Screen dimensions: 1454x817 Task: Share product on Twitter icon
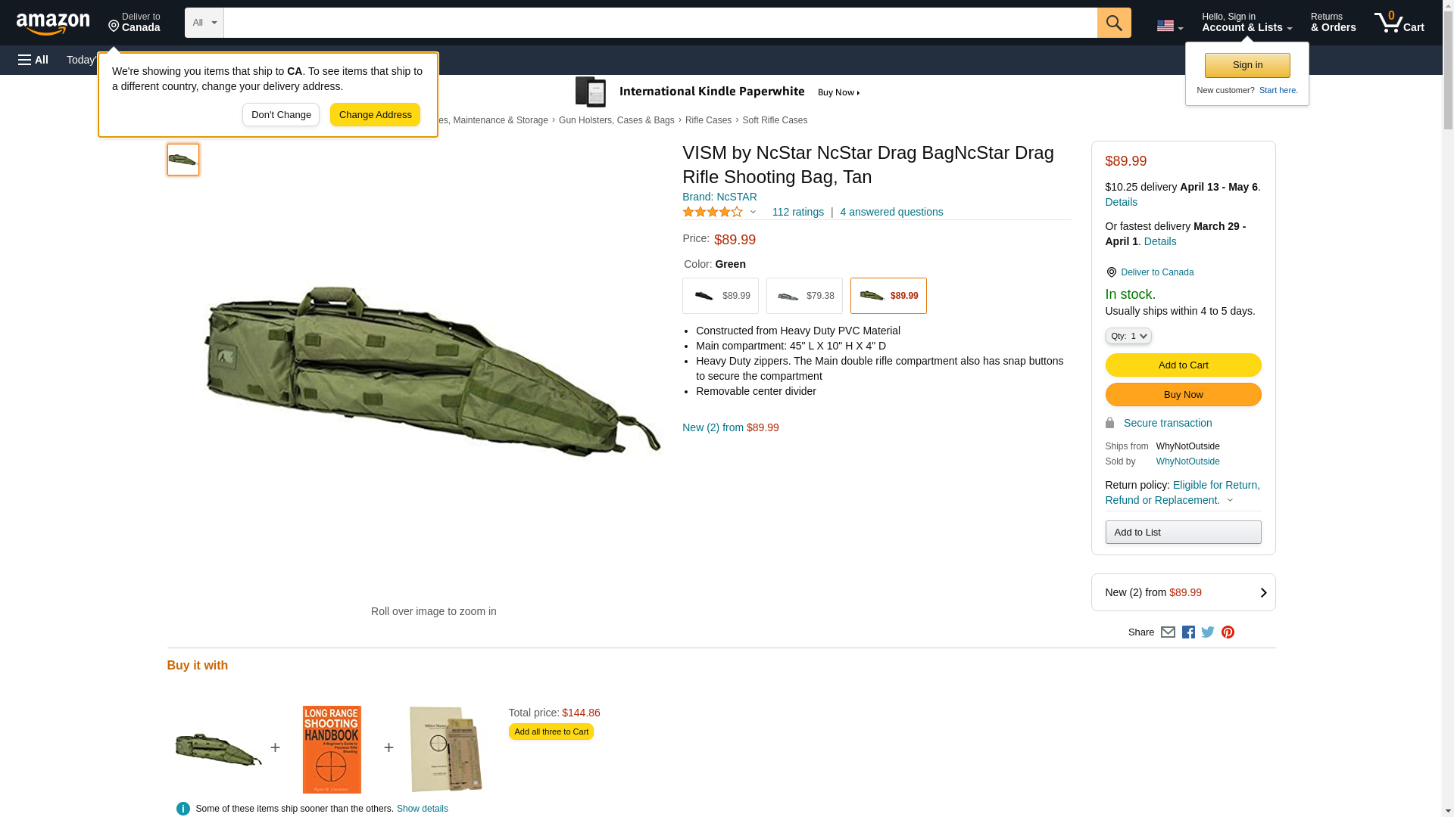click(x=1208, y=632)
